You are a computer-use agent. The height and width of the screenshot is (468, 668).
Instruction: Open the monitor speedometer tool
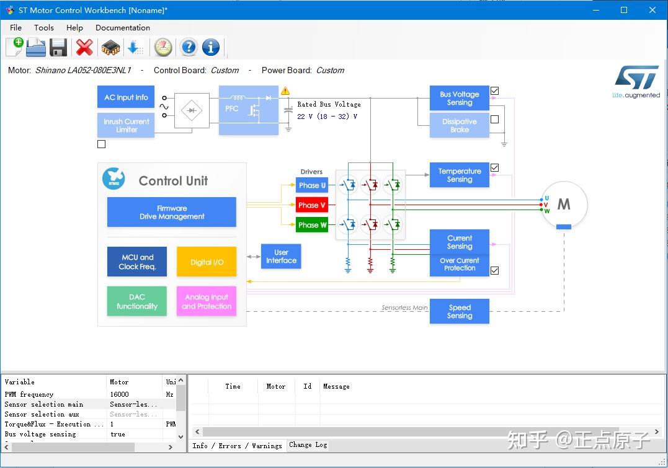tap(163, 47)
